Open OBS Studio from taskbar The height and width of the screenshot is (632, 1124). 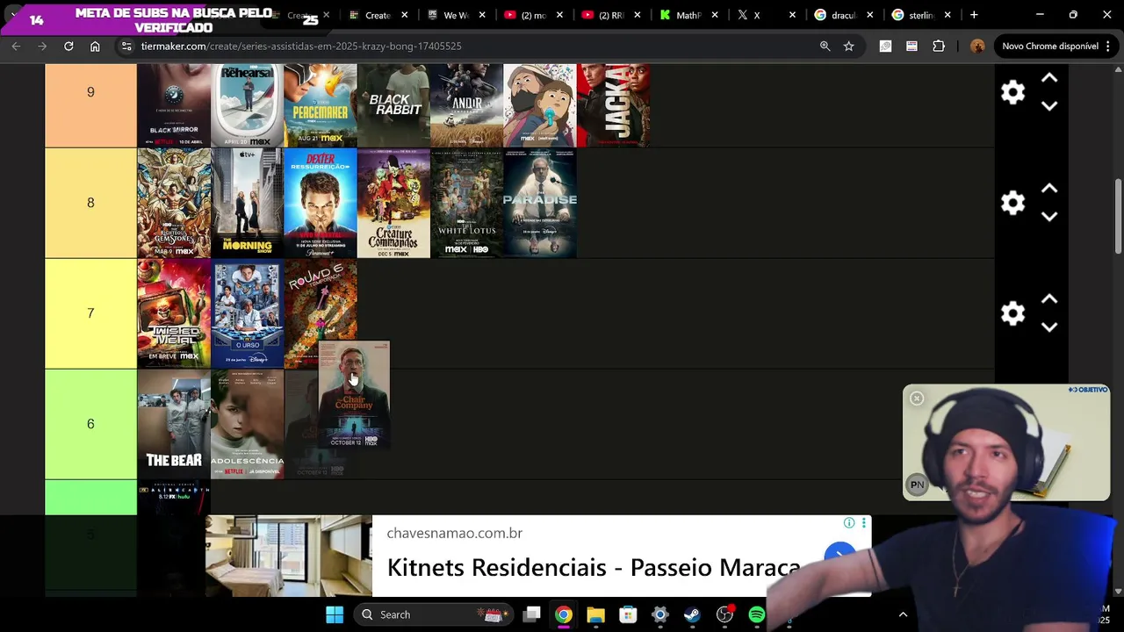coord(724,614)
